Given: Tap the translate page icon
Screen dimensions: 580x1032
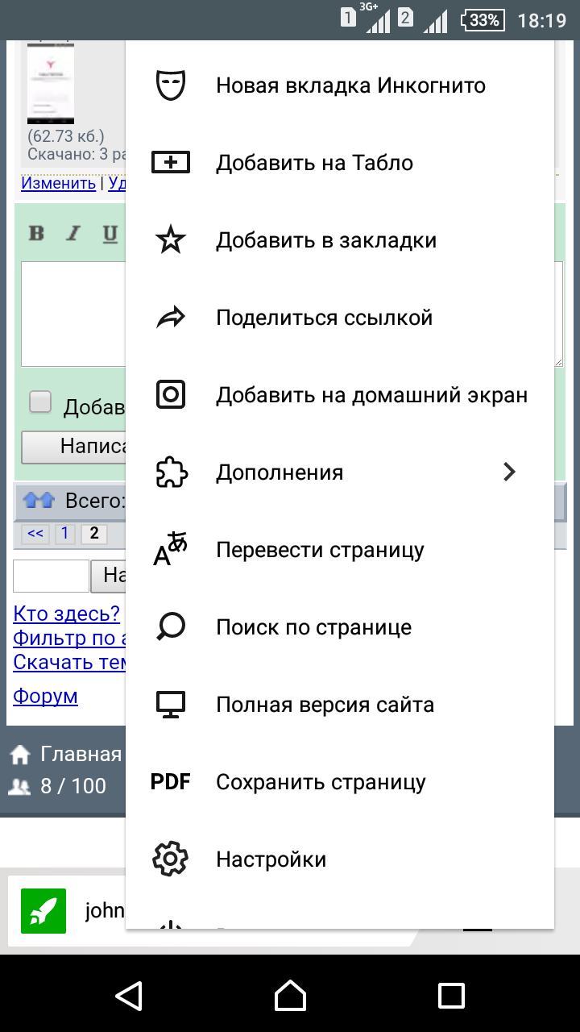Looking at the screenshot, I should (170, 551).
